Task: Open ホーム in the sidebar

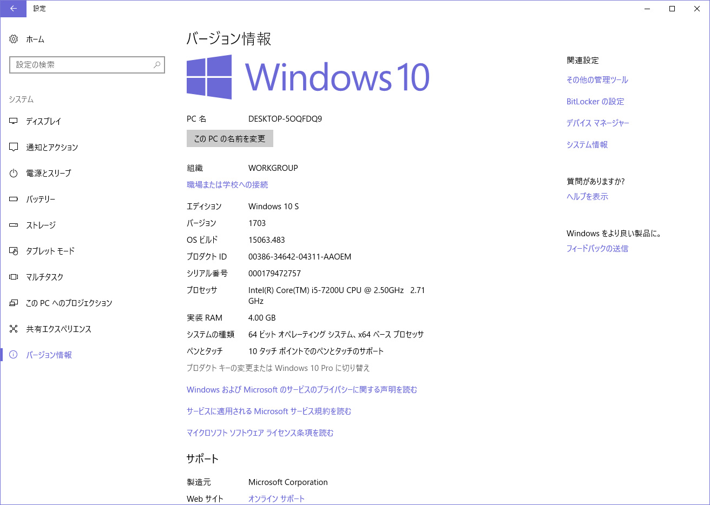Action: tap(35, 39)
